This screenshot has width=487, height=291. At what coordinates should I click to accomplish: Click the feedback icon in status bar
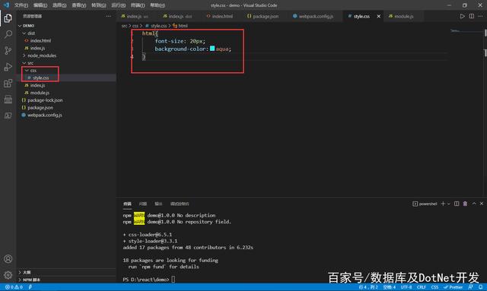click(x=471, y=287)
